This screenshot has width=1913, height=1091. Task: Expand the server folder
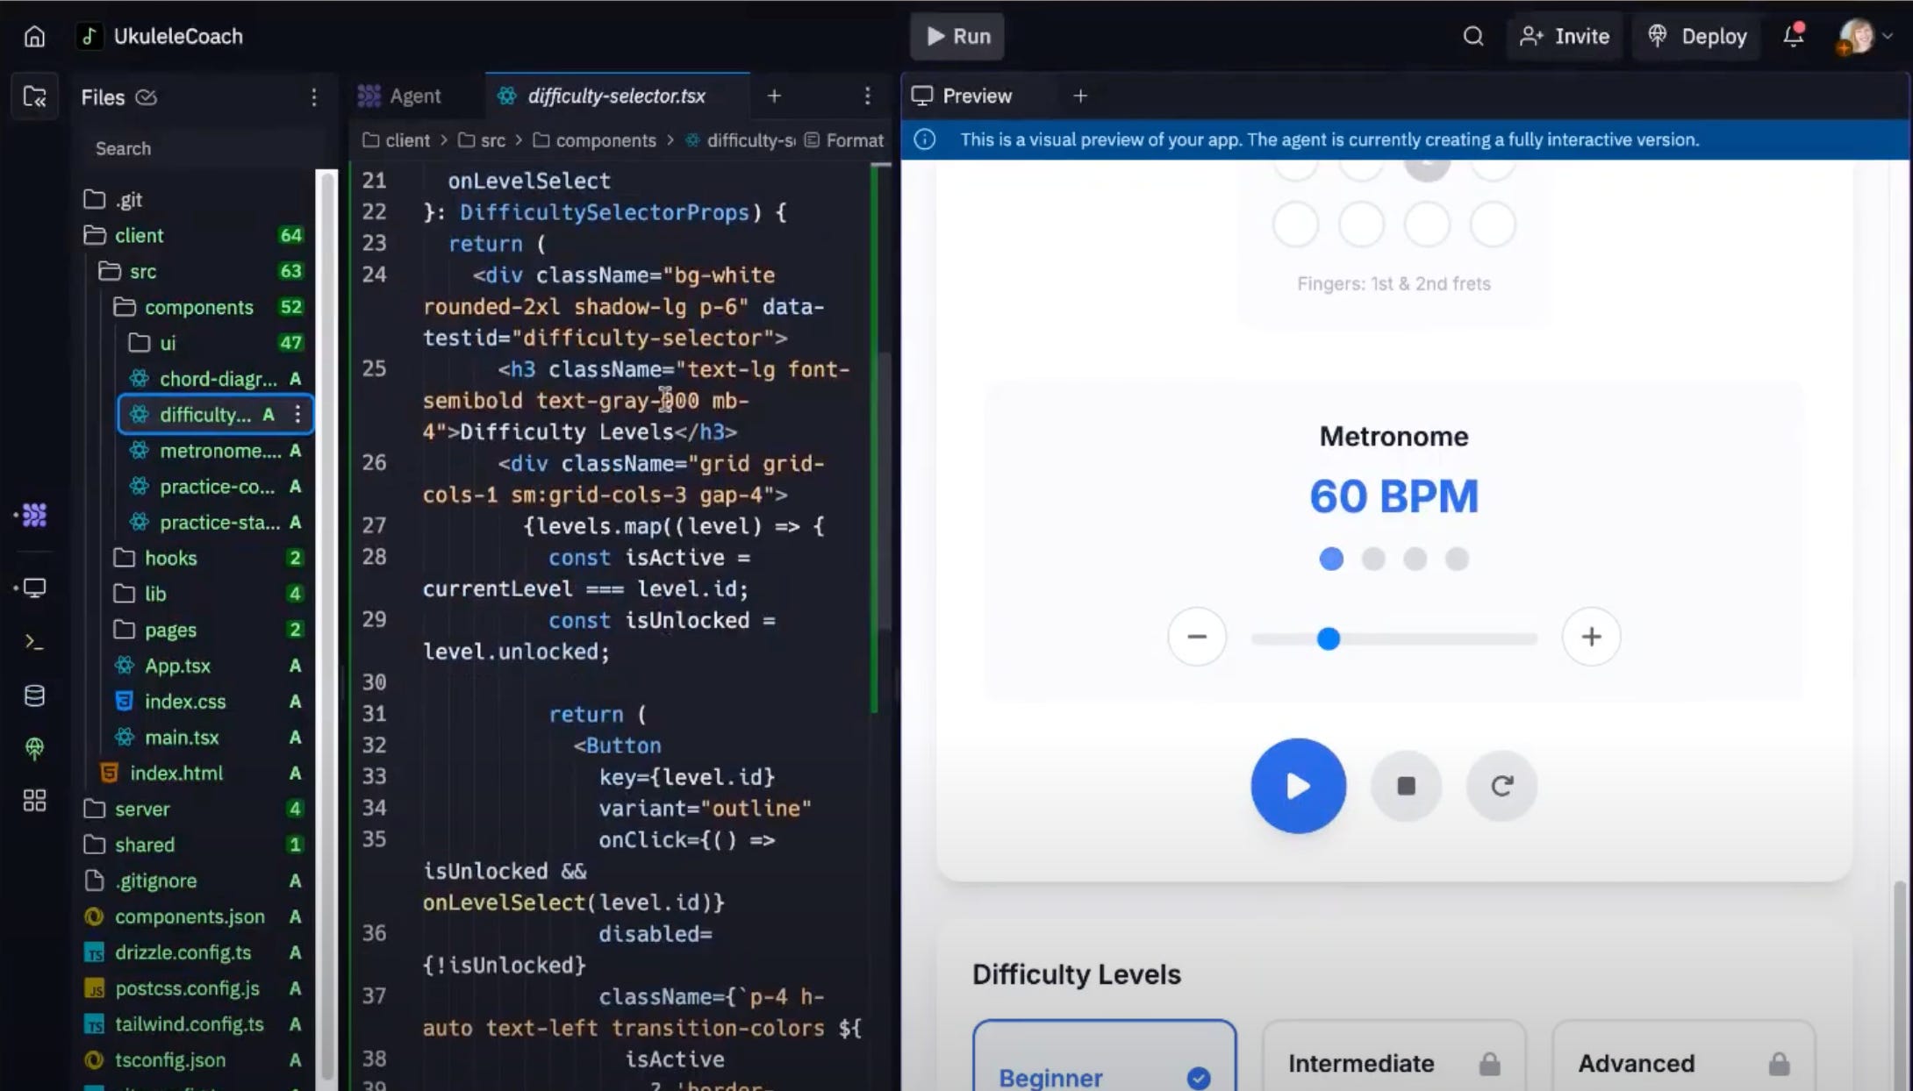141,809
